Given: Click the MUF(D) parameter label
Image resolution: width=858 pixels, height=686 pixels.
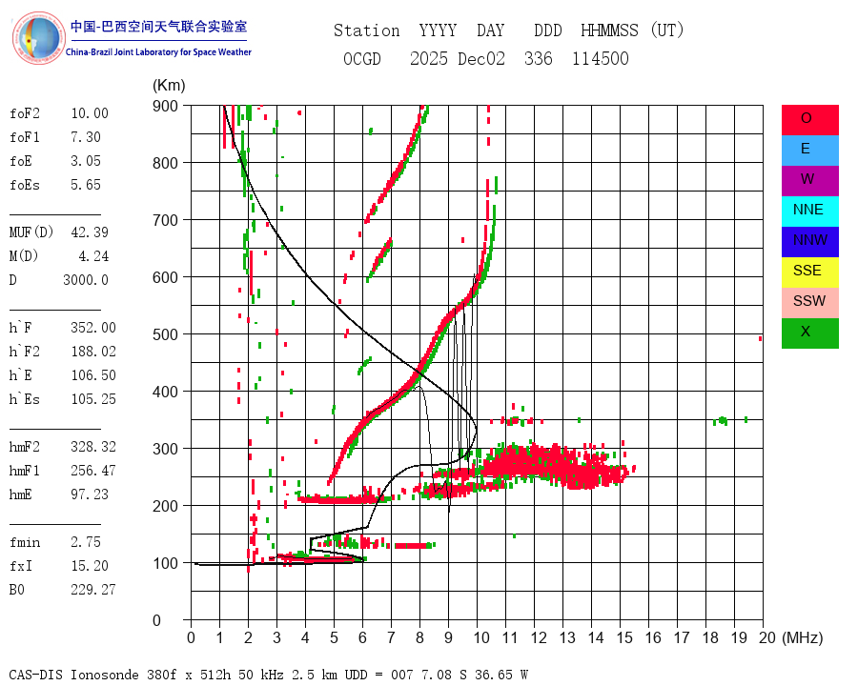Looking at the screenshot, I should click(31, 232).
